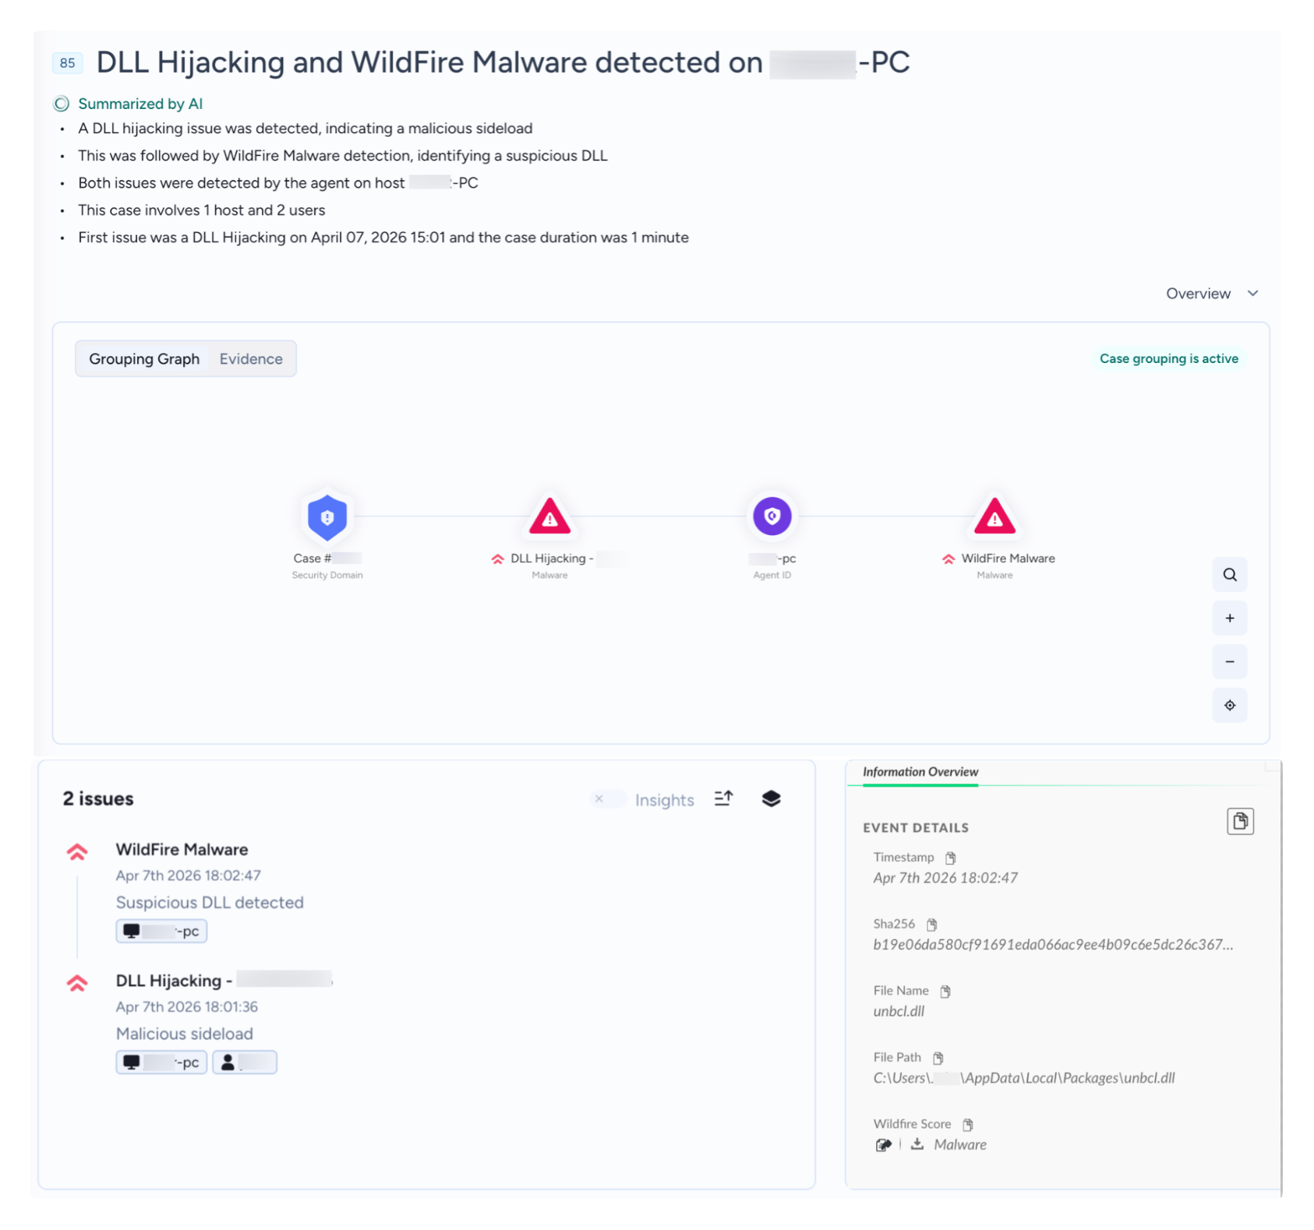Copy the File Path value

point(938,1058)
